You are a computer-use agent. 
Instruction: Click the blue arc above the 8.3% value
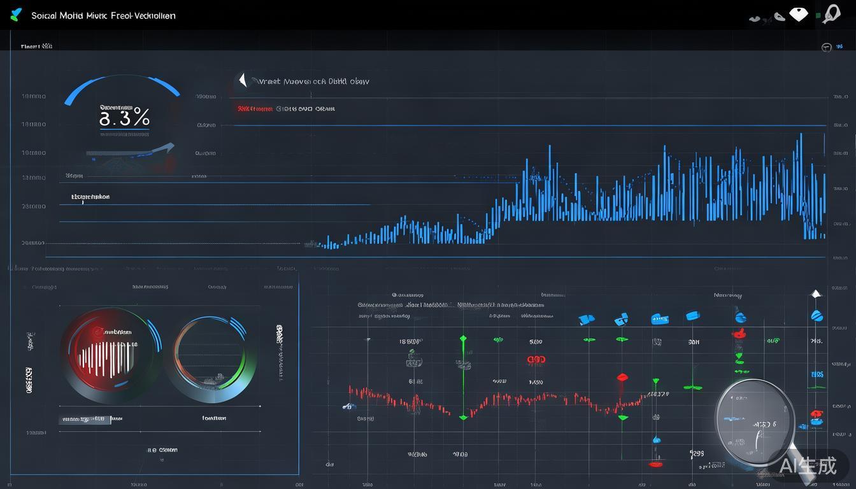pos(122,85)
